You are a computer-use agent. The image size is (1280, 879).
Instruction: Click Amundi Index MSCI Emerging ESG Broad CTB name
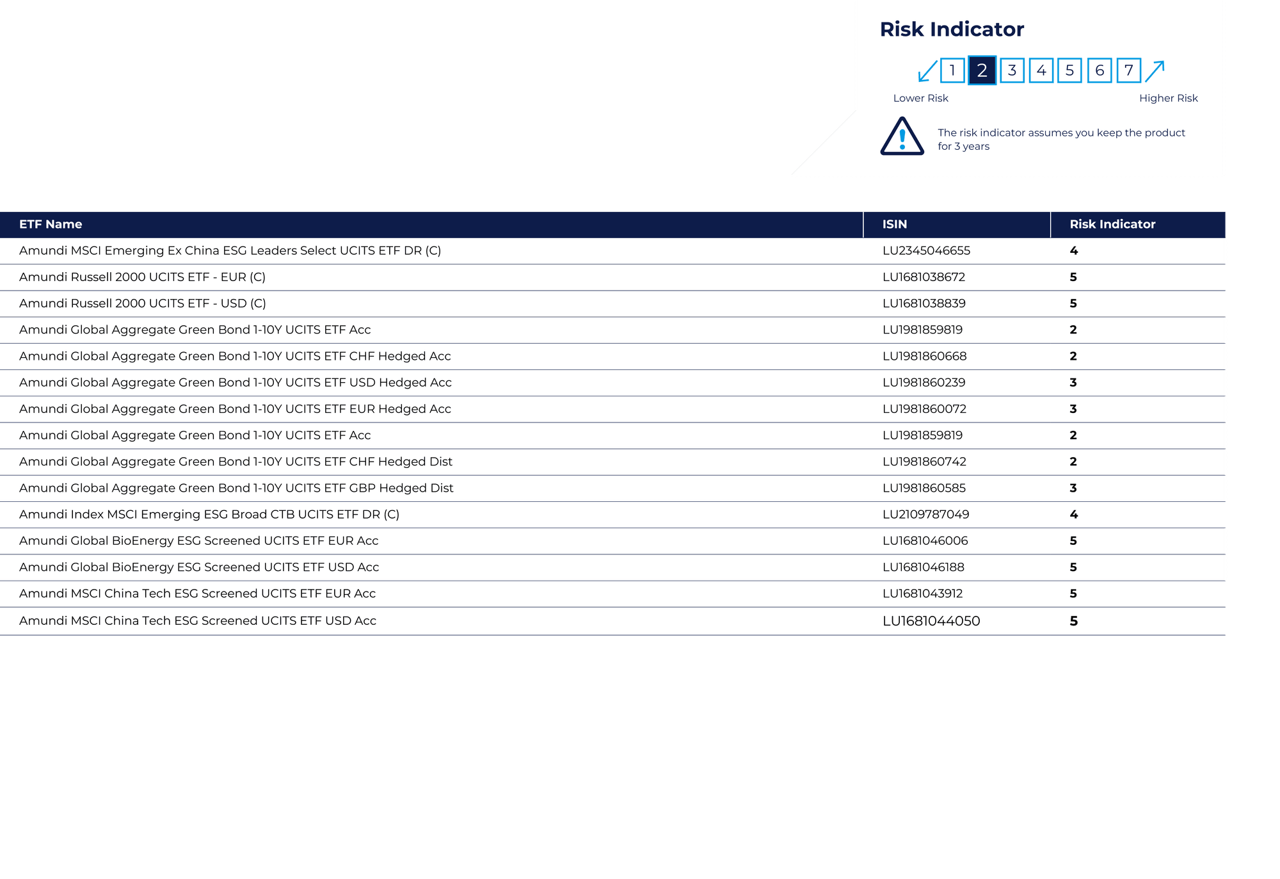click(209, 514)
